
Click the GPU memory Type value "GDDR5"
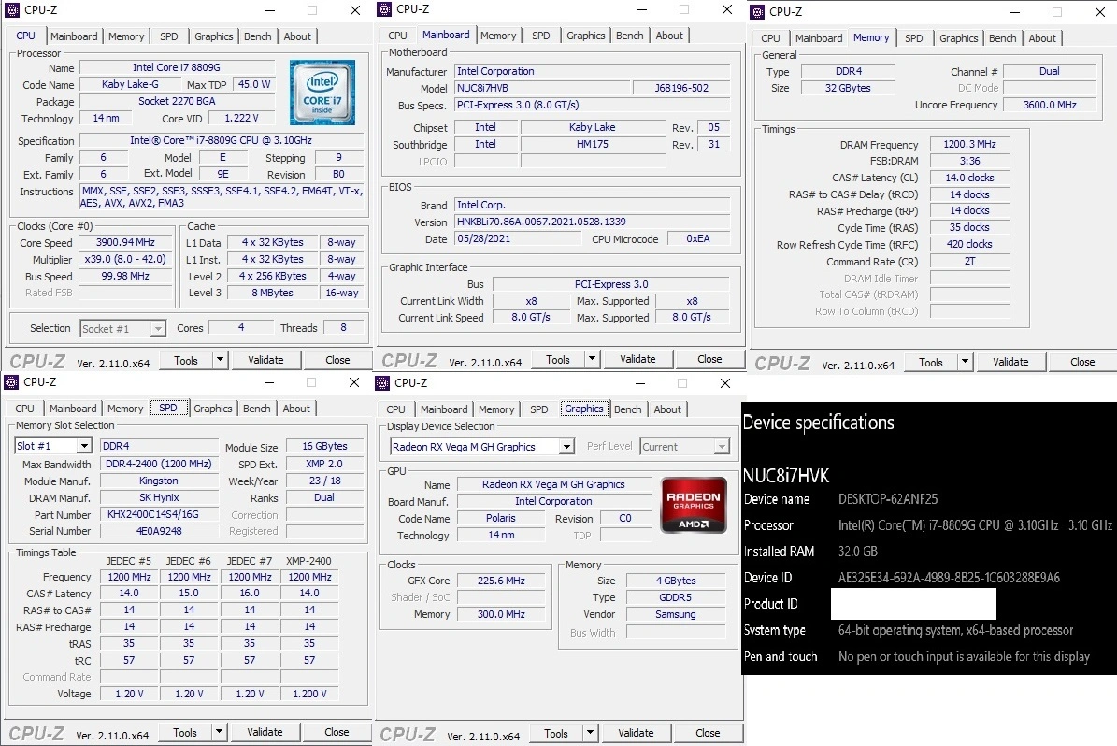click(x=675, y=597)
